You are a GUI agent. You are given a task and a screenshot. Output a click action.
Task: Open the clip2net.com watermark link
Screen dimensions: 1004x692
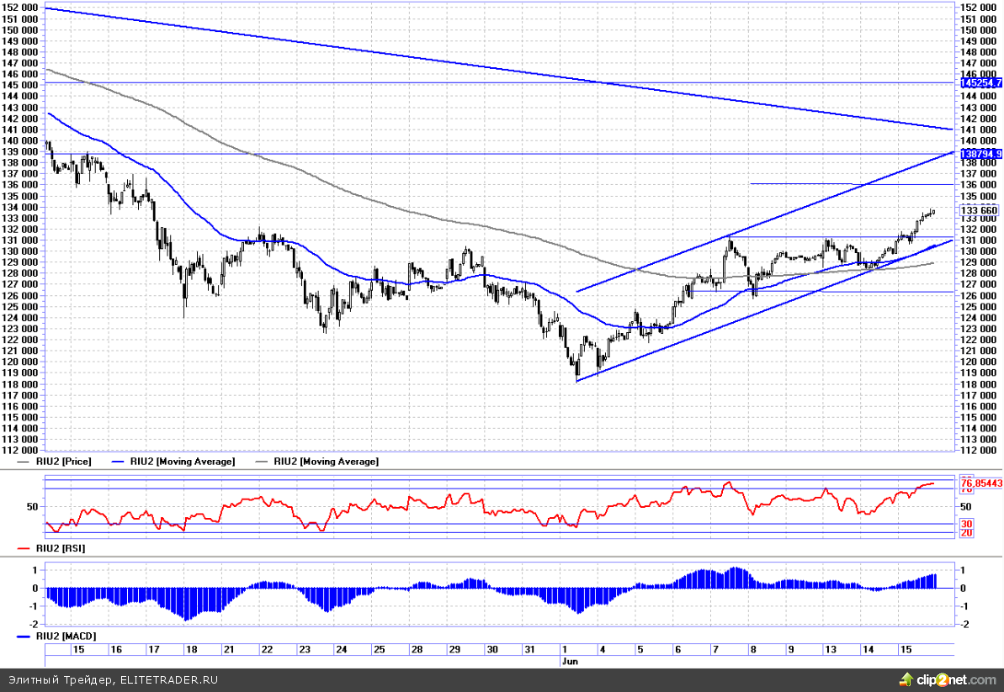(x=954, y=679)
